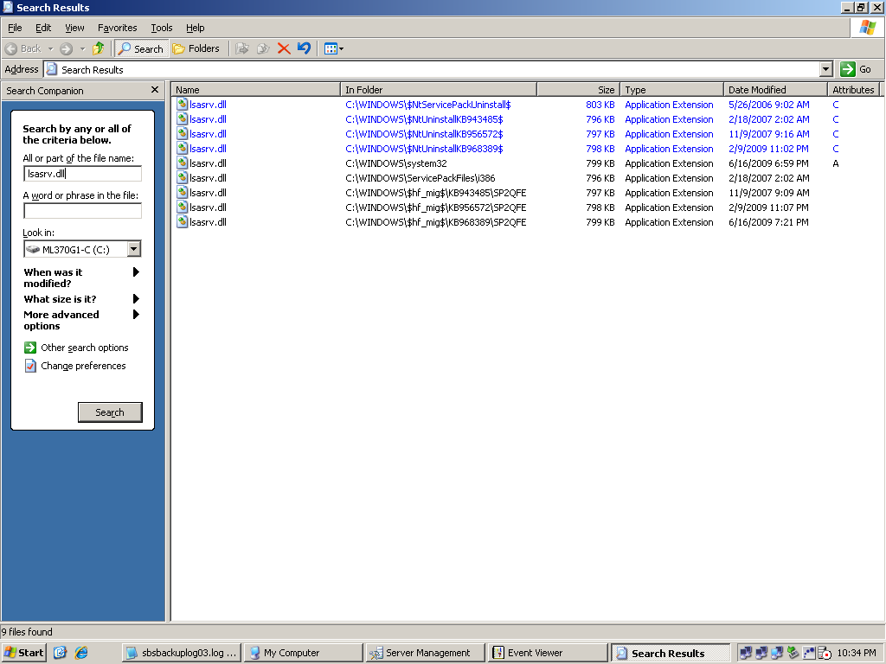Viewport: 886px width, 664px height.
Task: Select lsasrv.dll icon in system32 row
Action: (182, 163)
